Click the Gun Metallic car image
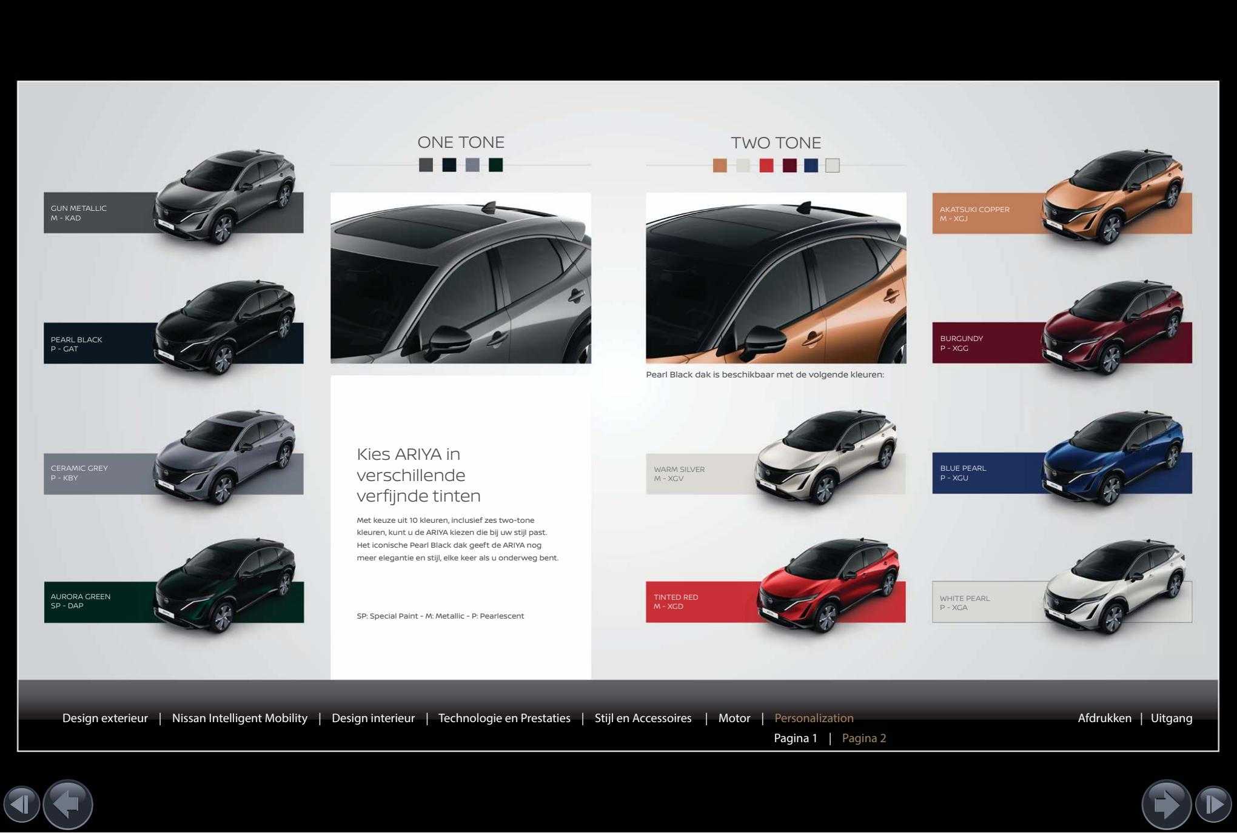The width and height of the screenshot is (1237, 833). point(226,197)
